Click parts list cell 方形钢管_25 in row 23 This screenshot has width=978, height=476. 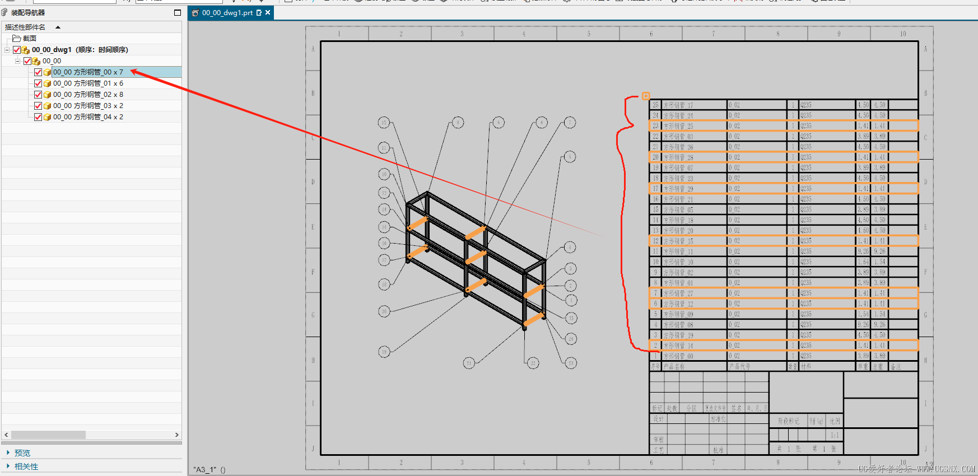[x=695, y=126]
